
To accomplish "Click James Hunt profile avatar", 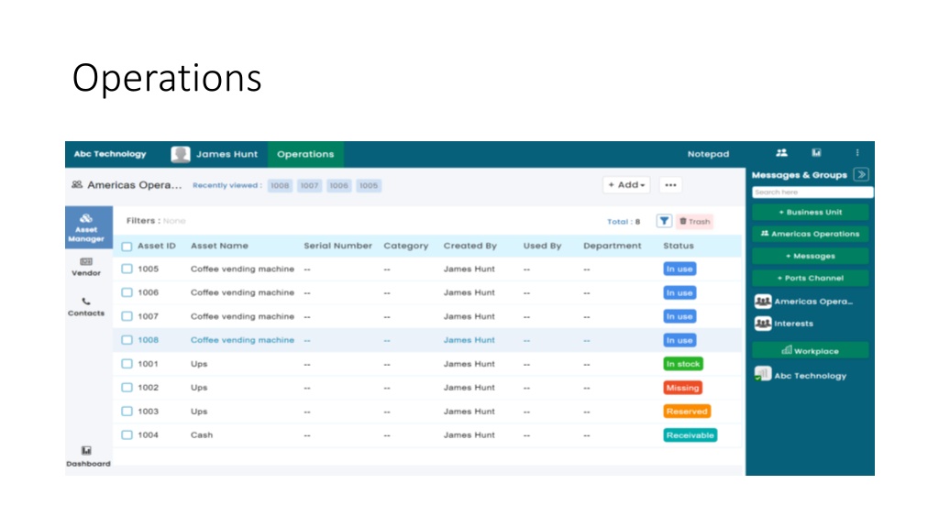I will [181, 154].
